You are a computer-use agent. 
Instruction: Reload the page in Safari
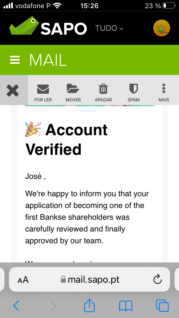[158, 279]
